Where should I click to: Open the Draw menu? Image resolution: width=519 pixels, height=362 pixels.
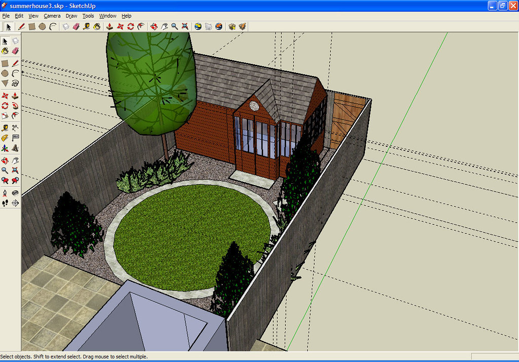tap(71, 16)
